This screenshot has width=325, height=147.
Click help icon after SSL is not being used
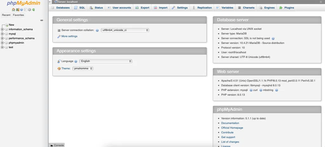pos(273,39)
